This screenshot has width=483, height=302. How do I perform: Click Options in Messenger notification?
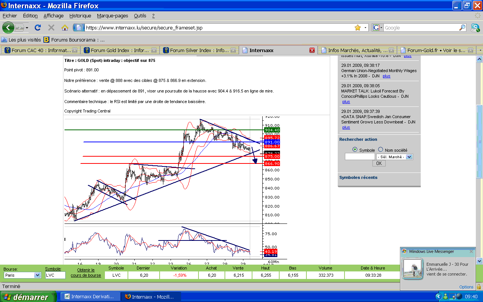tap(466, 287)
